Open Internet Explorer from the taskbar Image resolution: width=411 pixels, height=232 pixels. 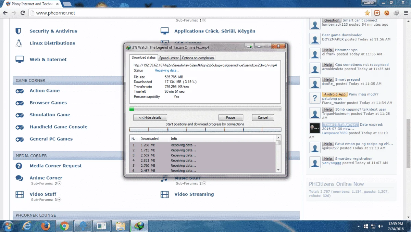coord(27,226)
